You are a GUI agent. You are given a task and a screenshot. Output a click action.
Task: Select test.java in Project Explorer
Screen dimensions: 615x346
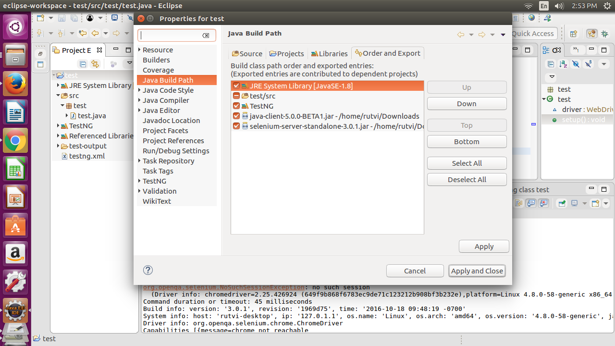point(92,115)
